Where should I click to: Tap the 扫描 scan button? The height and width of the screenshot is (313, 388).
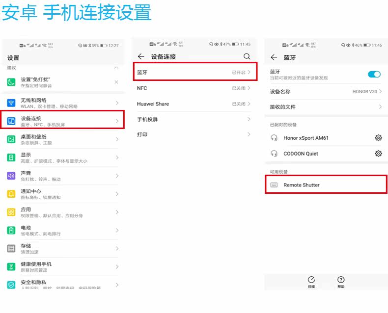(311, 282)
